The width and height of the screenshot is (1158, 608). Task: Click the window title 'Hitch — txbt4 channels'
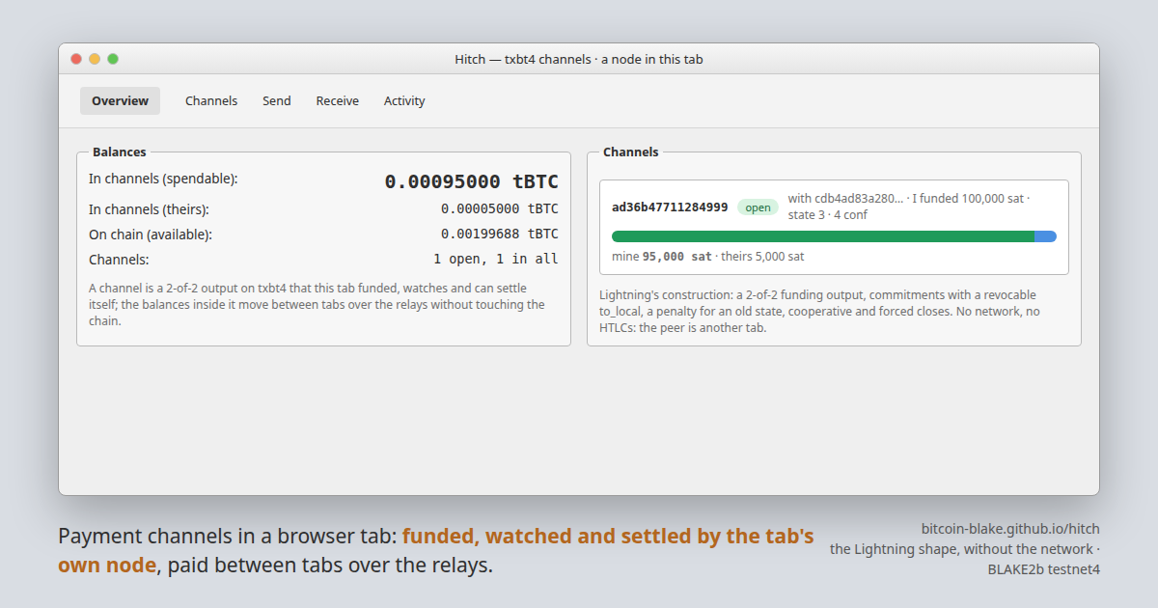click(523, 59)
